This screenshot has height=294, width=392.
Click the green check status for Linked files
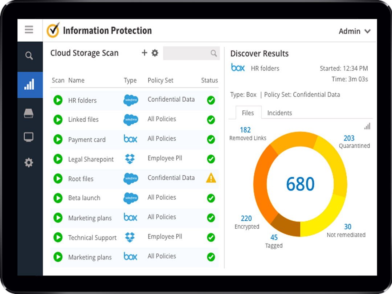tap(211, 120)
